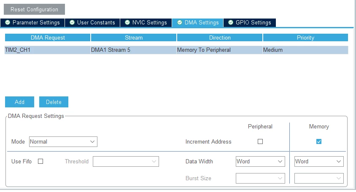Image resolution: width=356 pixels, height=192 pixels.
Task: Go to the GPIO Settings tab
Action: point(250,23)
